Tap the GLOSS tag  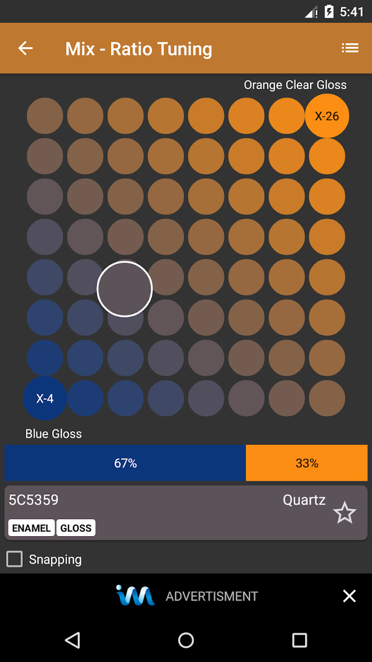pos(76,528)
